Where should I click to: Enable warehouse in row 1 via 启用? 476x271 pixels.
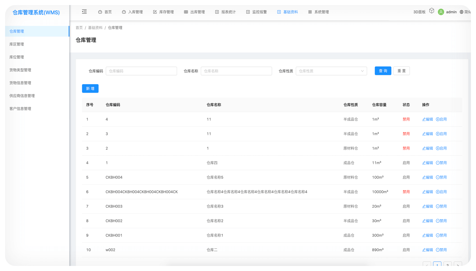(x=441, y=119)
